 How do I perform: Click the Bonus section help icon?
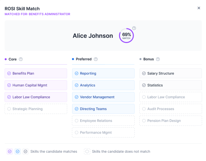click(158, 59)
